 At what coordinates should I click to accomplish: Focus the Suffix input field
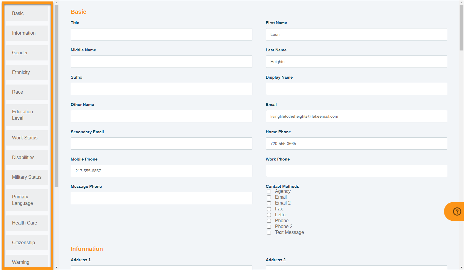pos(161,89)
